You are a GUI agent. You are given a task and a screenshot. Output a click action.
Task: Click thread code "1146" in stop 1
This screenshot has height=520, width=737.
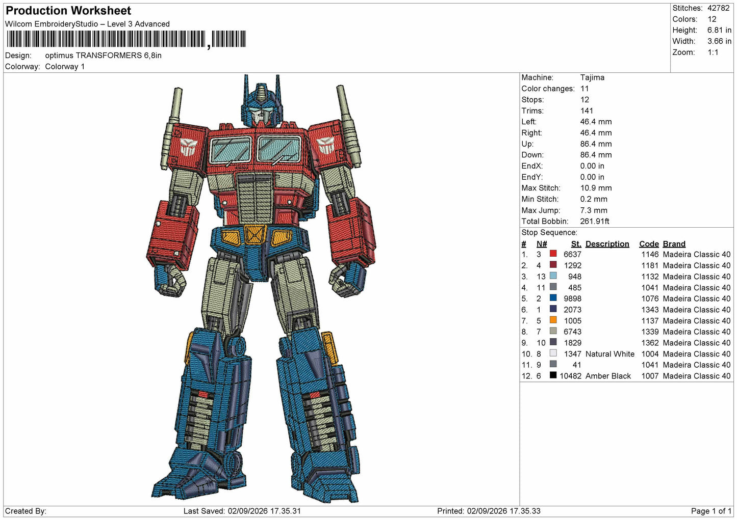pyautogui.click(x=650, y=255)
